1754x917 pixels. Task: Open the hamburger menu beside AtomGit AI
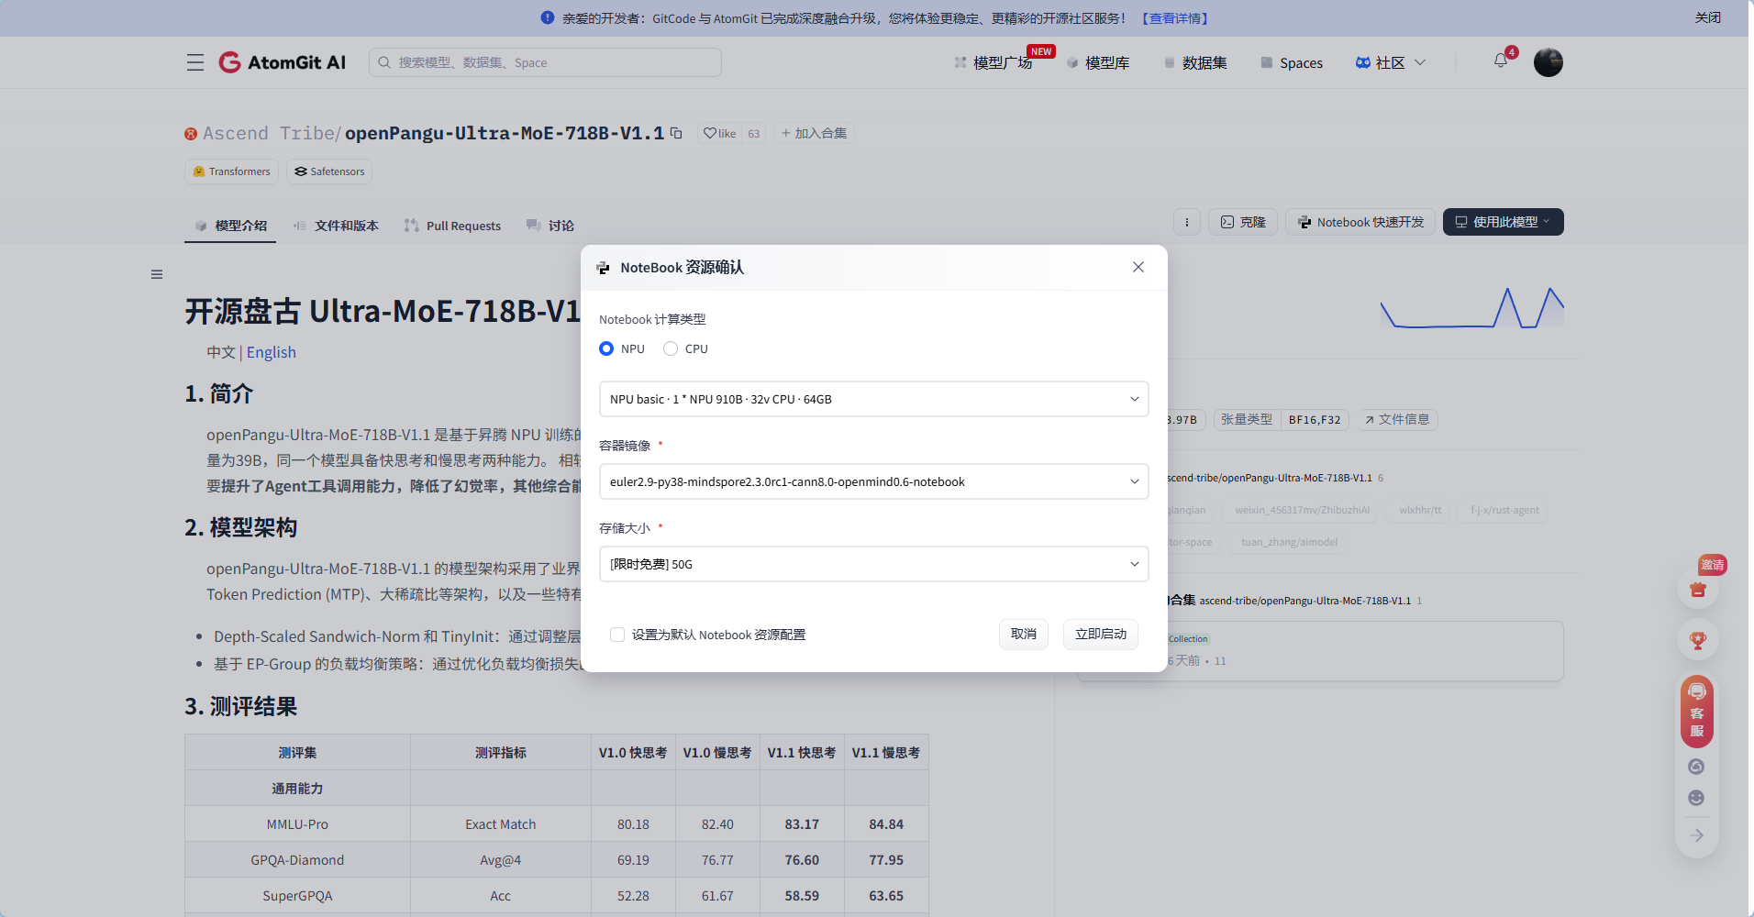(194, 62)
